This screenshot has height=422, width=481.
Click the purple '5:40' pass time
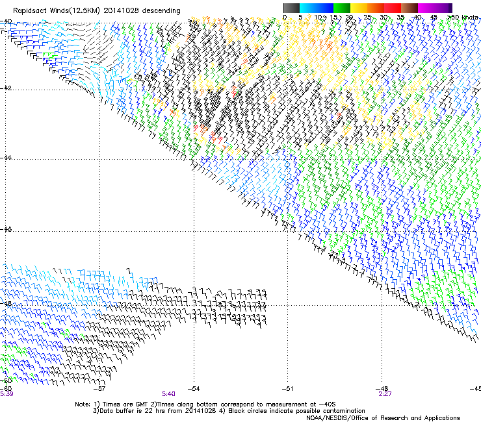[169, 394]
